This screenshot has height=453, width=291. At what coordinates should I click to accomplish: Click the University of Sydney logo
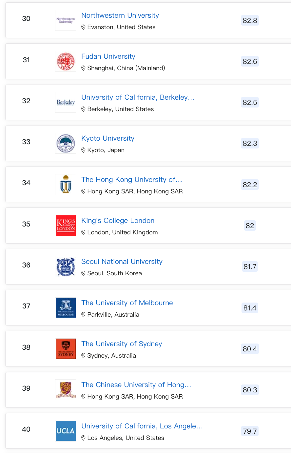(x=66, y=349)
